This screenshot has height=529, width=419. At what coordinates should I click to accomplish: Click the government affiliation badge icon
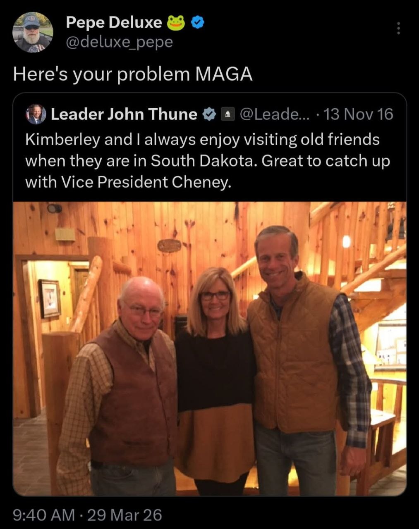coord(228,114)
